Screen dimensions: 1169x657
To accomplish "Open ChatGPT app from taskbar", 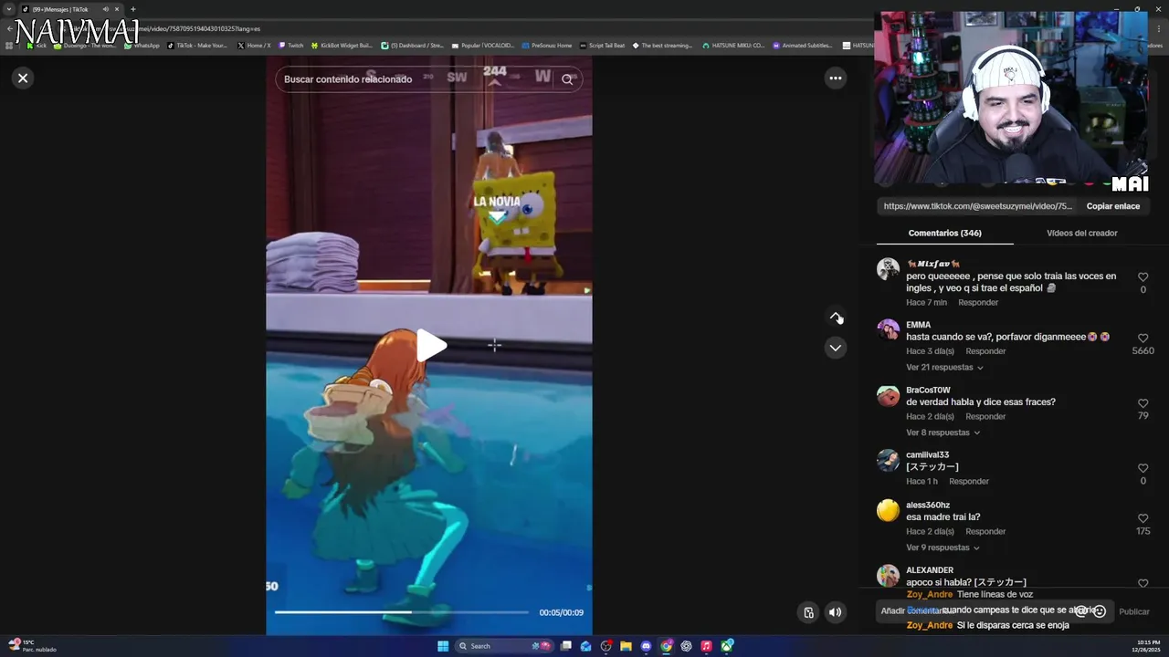I will point(687,646).
